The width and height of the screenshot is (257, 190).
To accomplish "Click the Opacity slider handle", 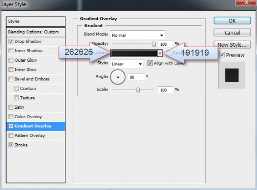I will tap(154, 44).
